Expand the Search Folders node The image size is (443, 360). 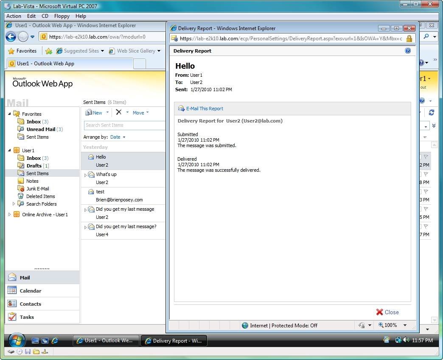tap(13, 204)
